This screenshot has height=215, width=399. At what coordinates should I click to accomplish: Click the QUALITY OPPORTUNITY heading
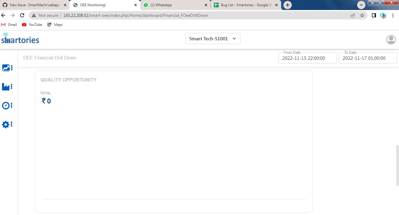pyautogui.click(x=68, y=80)
